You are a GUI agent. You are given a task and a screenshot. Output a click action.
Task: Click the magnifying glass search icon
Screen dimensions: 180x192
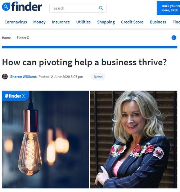tap(101, 8)
